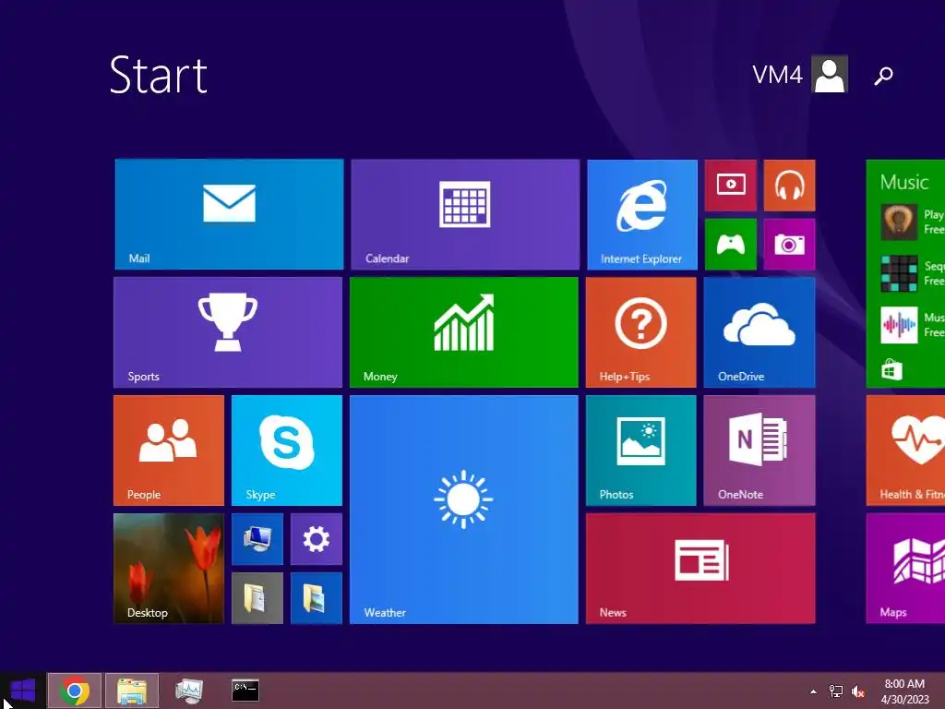945x709 pixels.
Task: Launch the Skype tile
Action: 287,451
